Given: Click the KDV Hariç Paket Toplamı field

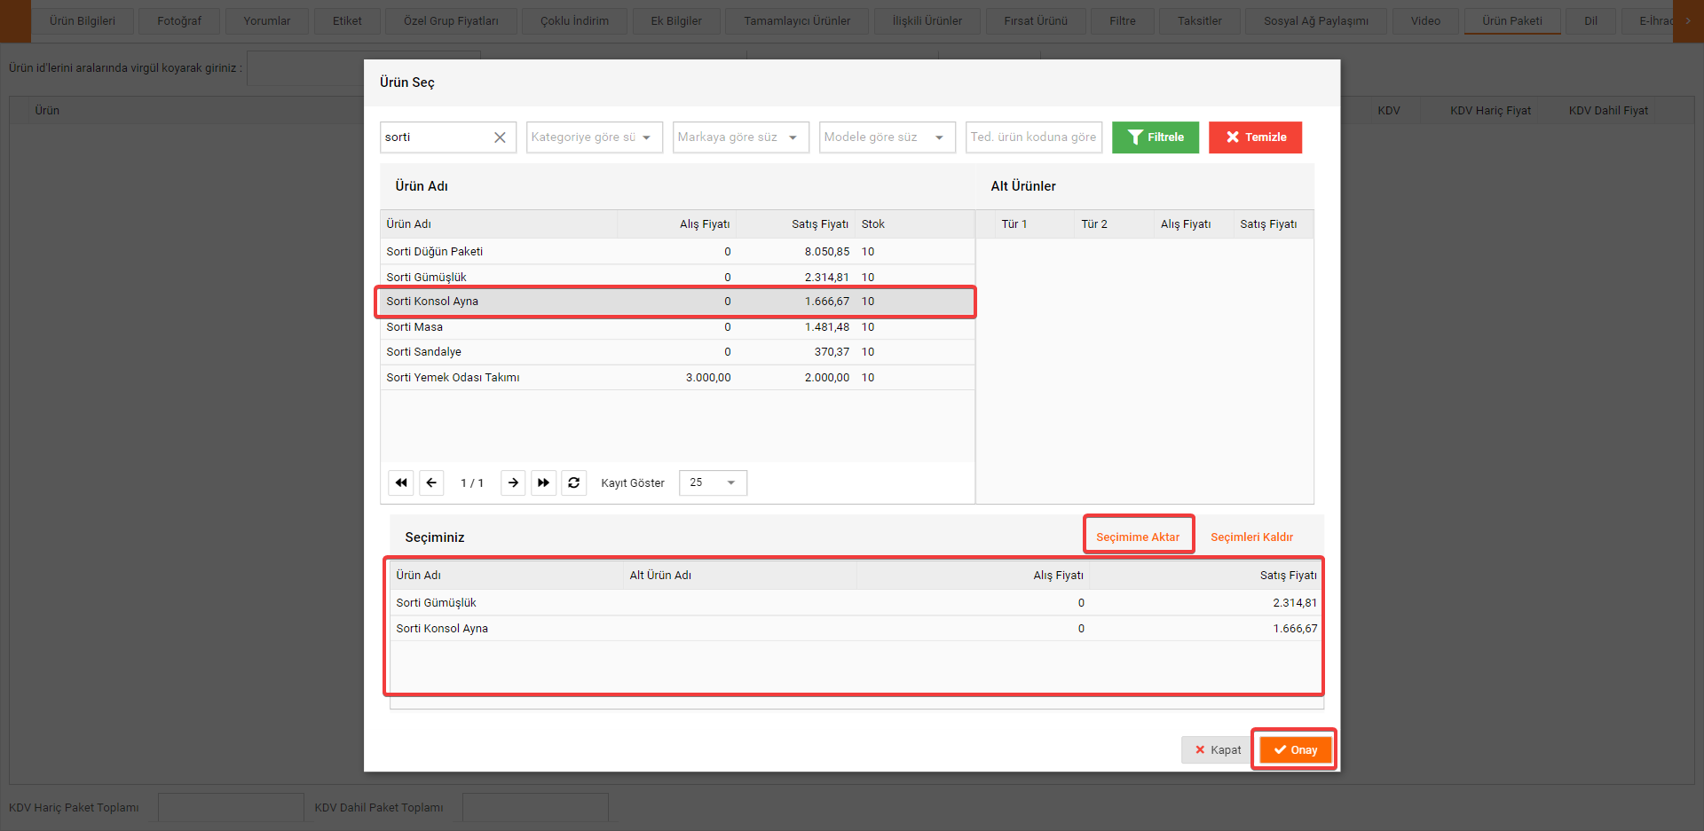Looking at the screenshot, I should tap(231, 807).
